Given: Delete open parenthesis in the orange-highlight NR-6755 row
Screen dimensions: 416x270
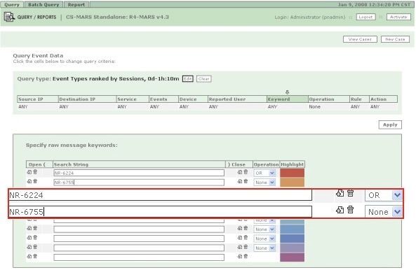Looking at the screenshot, I should pos(35,181).
